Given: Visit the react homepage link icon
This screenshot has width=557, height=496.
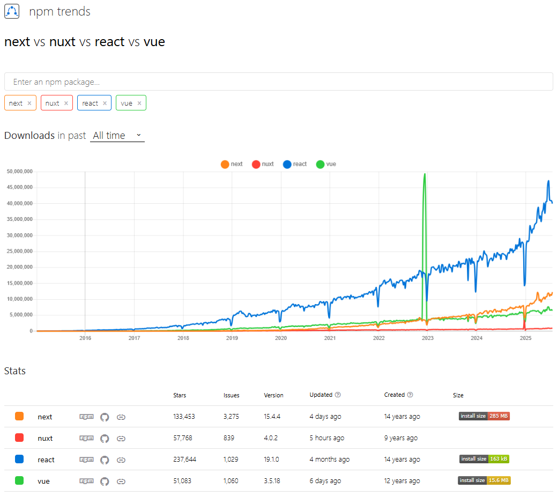Looking at the screenshot, I should click(120, 460).
